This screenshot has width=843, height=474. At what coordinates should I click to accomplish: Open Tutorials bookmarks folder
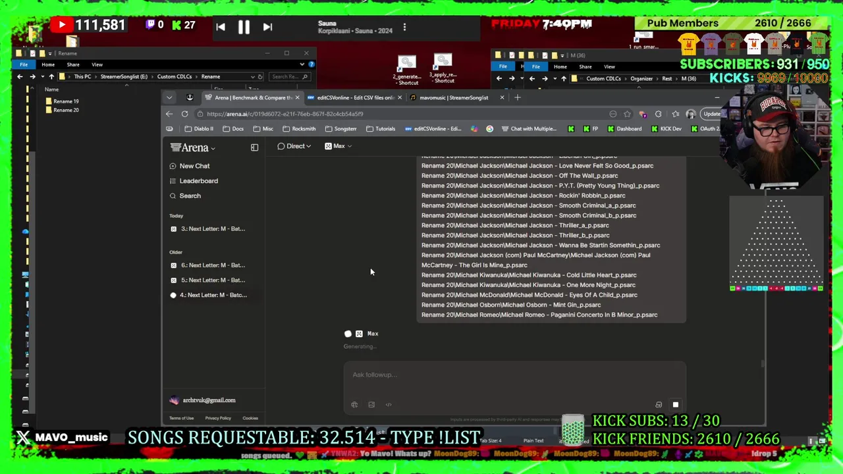point(381,129)
